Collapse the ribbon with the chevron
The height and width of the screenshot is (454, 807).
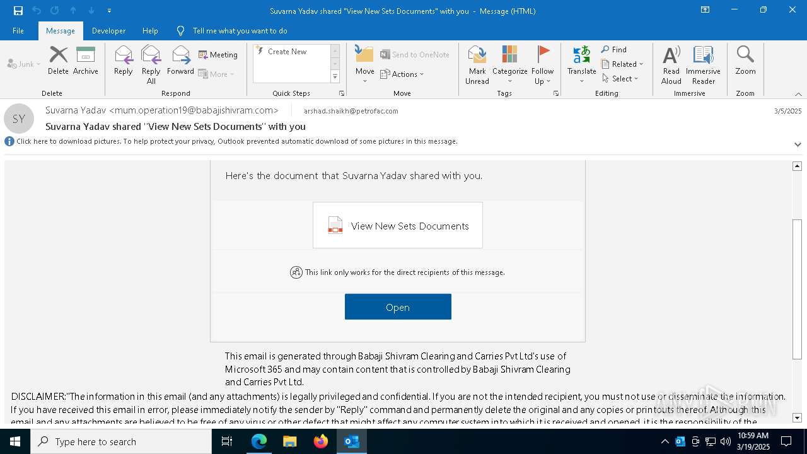point(798,93)
